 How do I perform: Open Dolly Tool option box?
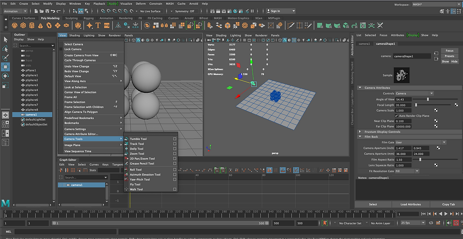175,149
